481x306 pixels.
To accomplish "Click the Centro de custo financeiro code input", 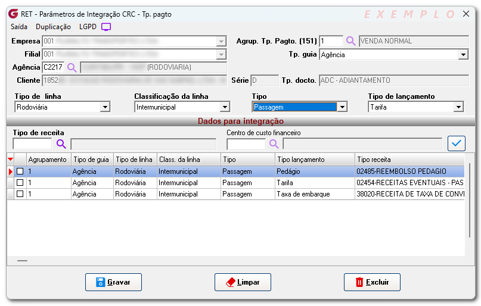I will (x=246, y=143).
